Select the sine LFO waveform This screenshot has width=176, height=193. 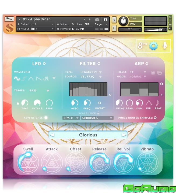point(17,78)
